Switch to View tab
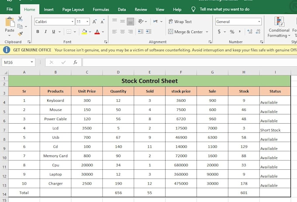Image resolution: width=297 pixels, height=202 pixels. coord(160,10)
